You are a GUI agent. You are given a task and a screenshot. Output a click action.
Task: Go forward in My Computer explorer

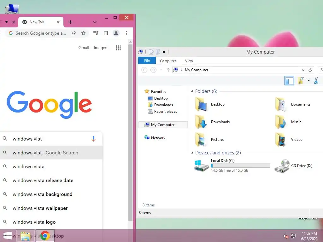pos(153,70)
